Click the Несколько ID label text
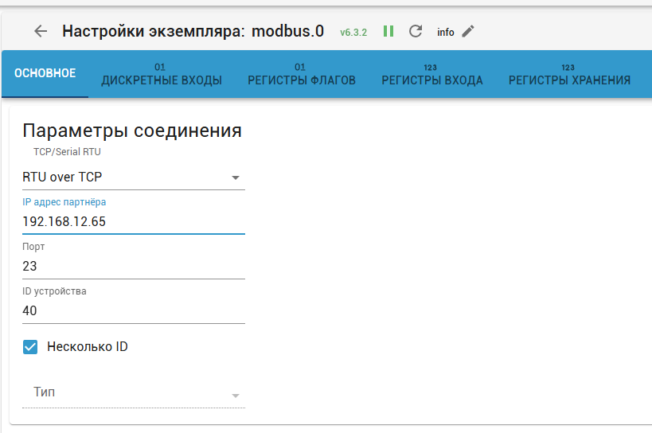 [88, 347]
